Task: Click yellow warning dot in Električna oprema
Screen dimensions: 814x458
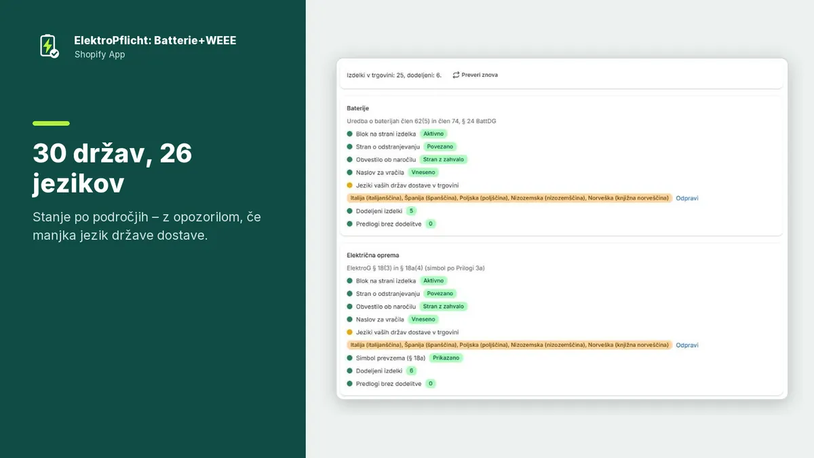Action: pyautogui.click(x=350, y=332)
